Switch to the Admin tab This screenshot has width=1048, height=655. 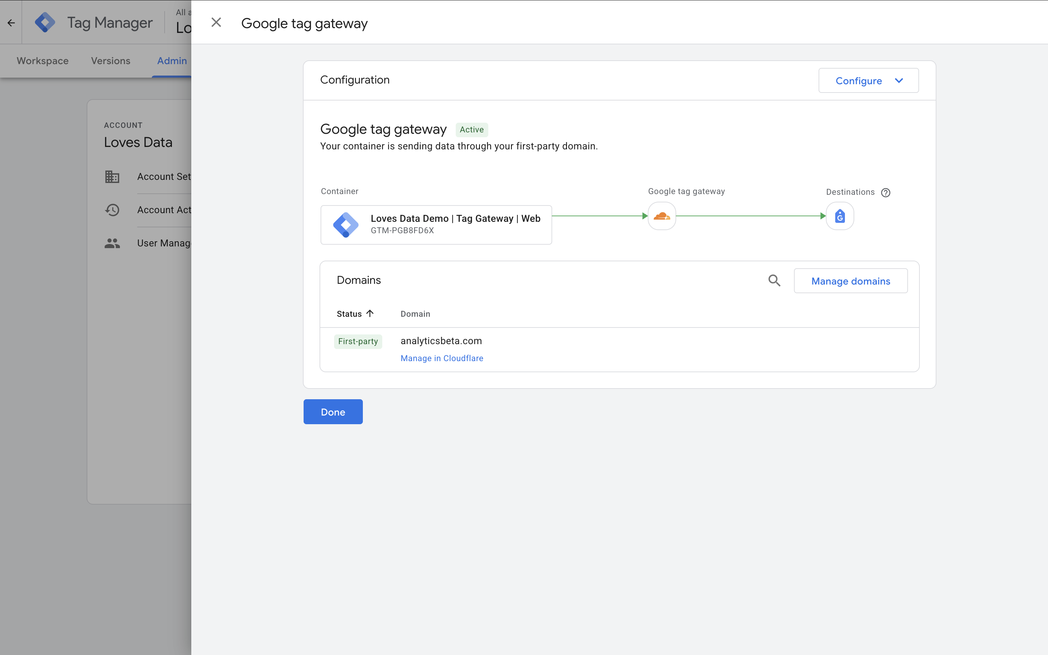tap(172, 61)
